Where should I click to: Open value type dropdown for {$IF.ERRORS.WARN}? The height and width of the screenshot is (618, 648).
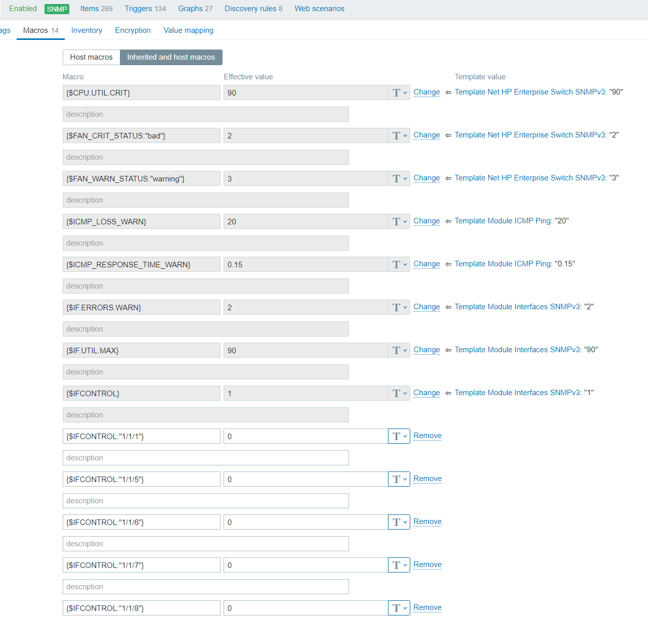coord(399,307)
